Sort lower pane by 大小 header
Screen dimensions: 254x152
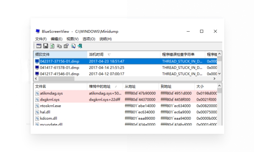[206, 87]
